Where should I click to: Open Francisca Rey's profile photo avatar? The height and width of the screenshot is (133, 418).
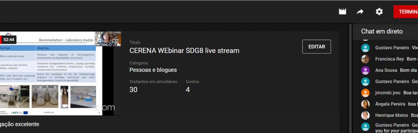tap(365, 59)
